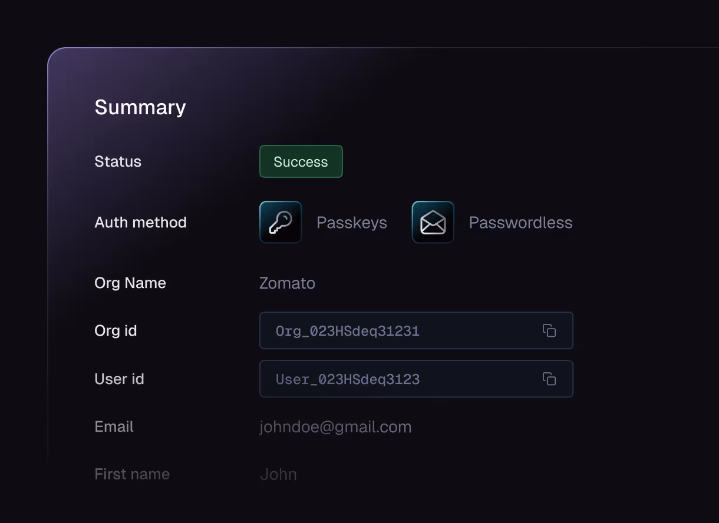Click the Auth method label

140,222
